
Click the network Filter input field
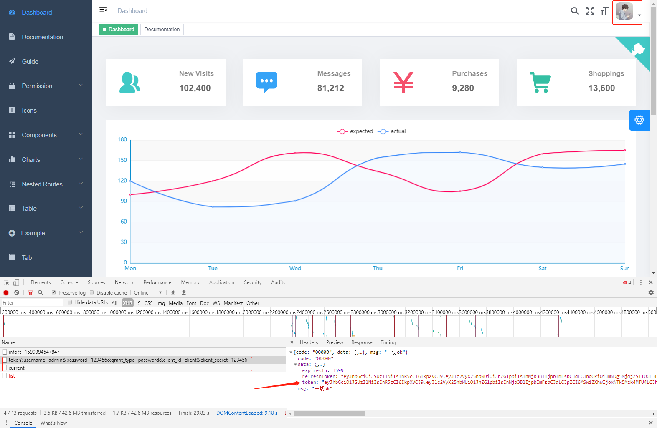point(31,303)
